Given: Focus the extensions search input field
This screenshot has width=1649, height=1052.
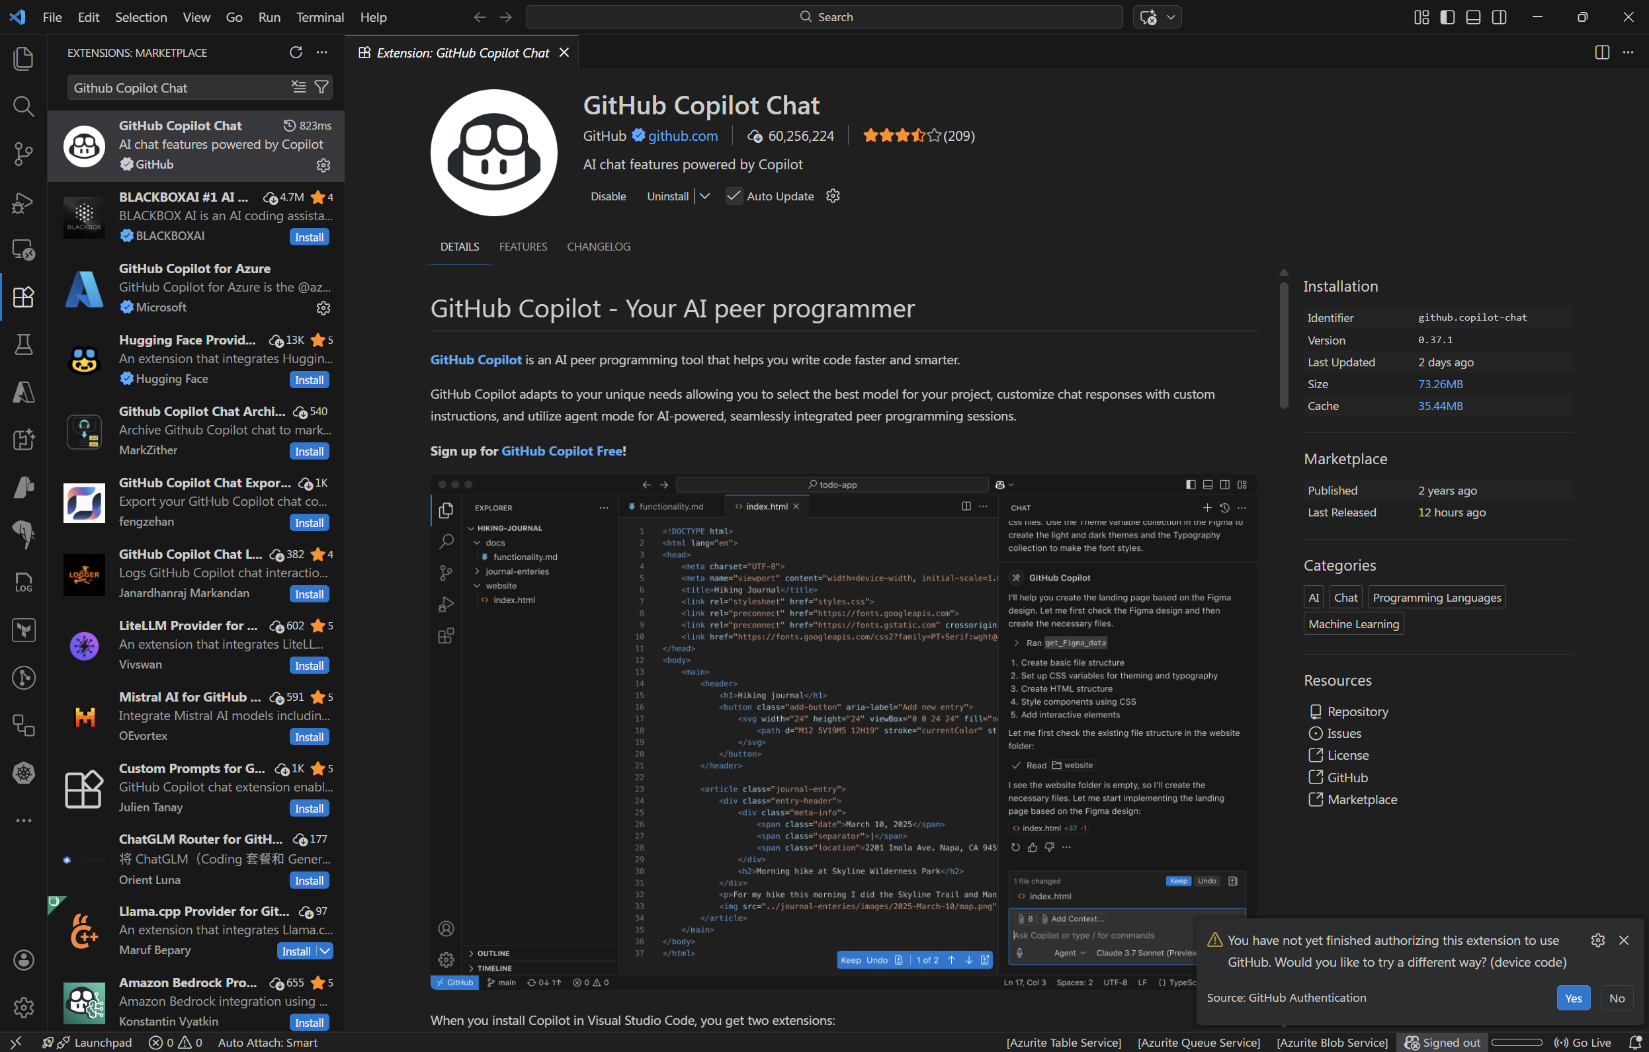Looking at the screenshot, I should coord(178,87).
